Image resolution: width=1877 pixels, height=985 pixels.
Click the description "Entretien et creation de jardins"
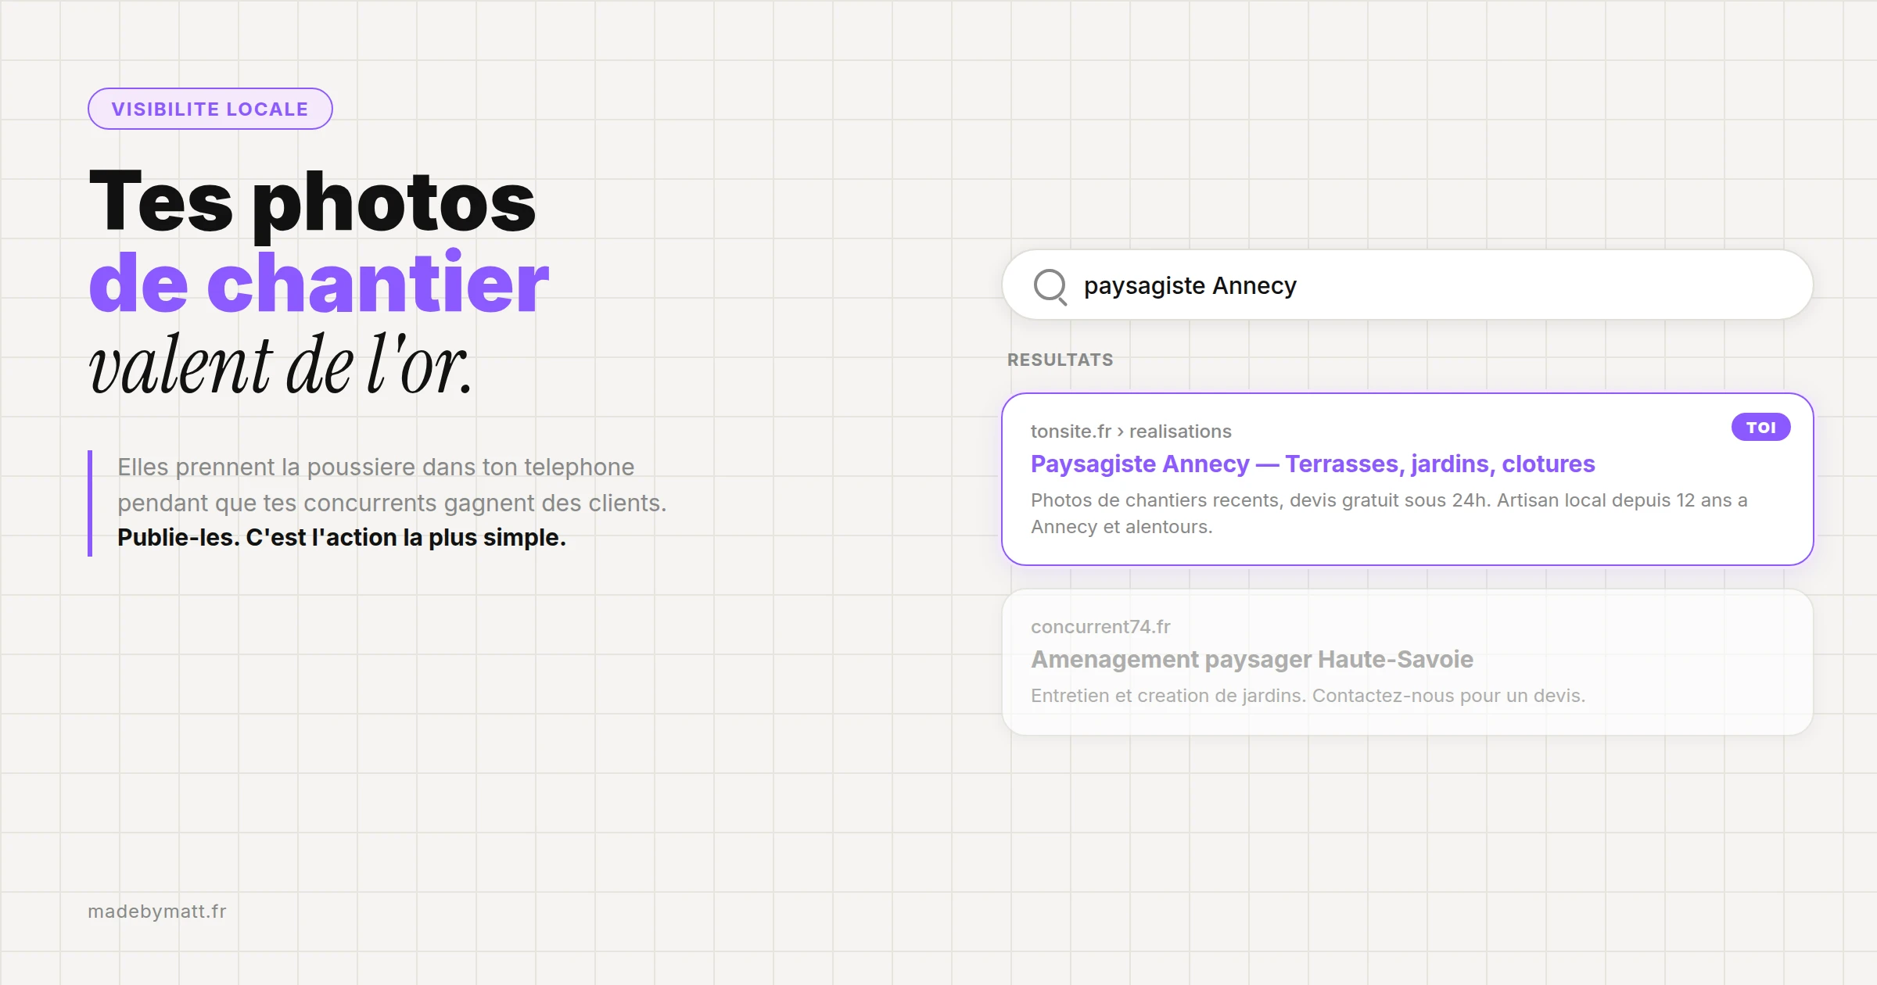point(1308,695)
